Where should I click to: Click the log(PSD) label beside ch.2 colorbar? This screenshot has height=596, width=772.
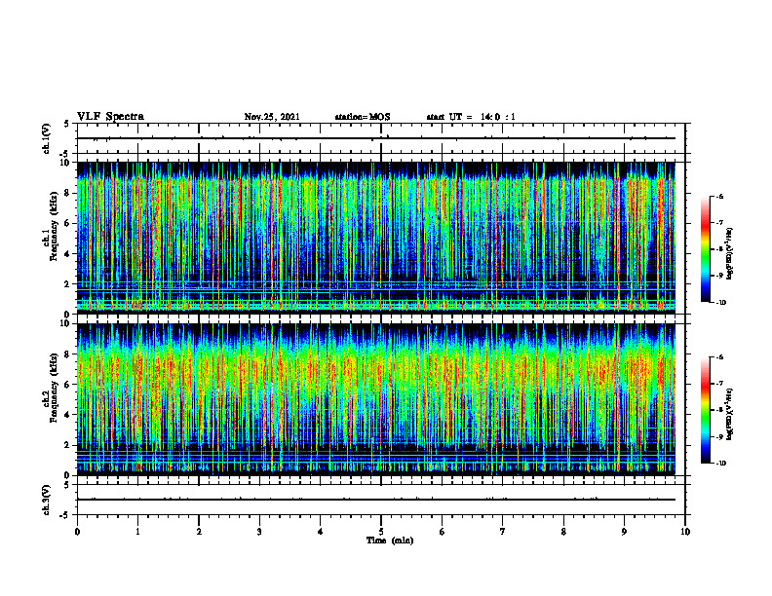730,413
